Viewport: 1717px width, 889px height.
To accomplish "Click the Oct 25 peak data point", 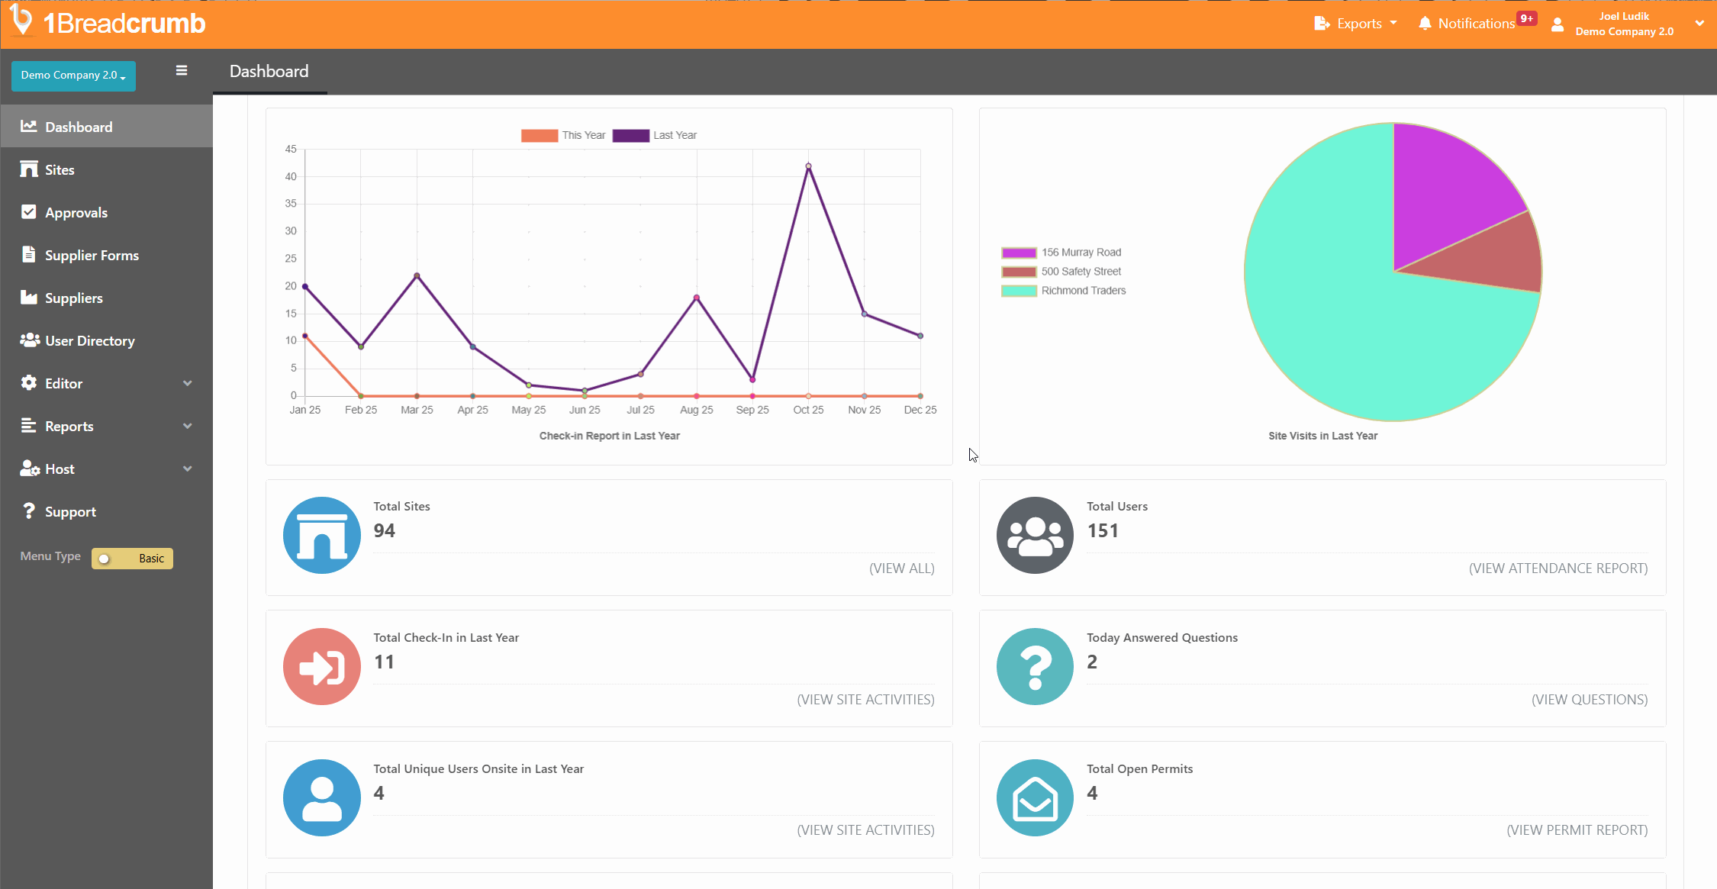I will tap(808, 166).
